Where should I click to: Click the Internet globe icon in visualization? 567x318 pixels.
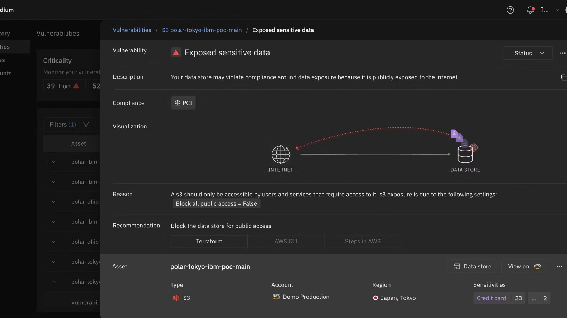281,155
